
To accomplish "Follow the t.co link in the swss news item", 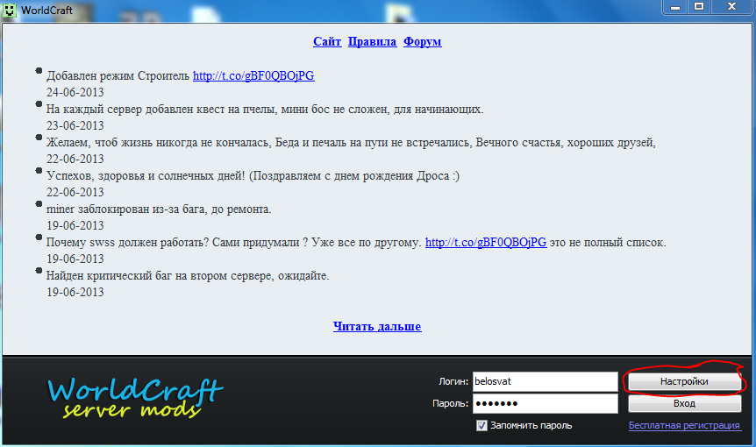I will pos(486,242).
